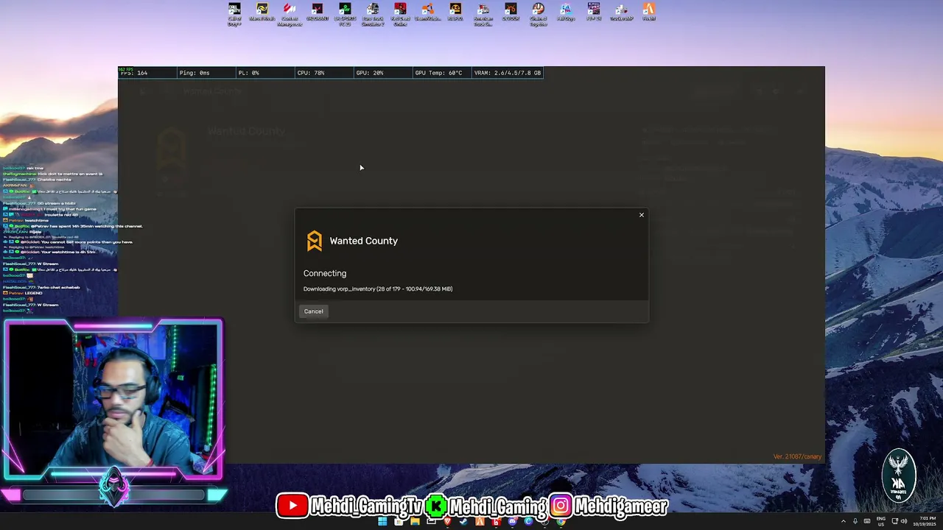
Task: Launch the FiveM desktop shortcut
Action: pyautogui.click(x=649, y=13)
